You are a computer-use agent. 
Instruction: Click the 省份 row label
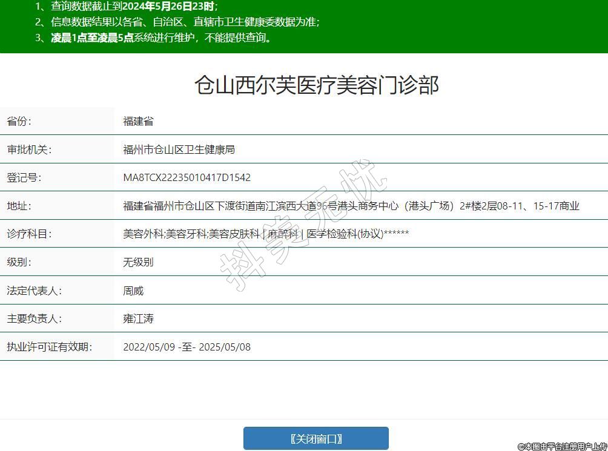[x=19, y=121]
